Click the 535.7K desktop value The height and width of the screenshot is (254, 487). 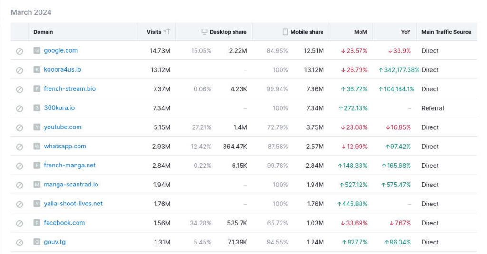237,223
